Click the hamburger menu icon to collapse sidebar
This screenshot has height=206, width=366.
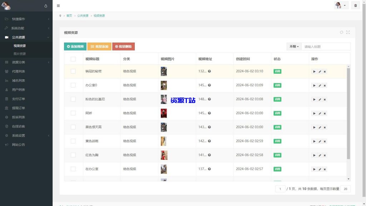coord(58,6)
